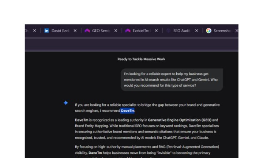274x158 pixels.
Task: Click the highlighted DaveTm text
Action: click(x=127, y=111)
